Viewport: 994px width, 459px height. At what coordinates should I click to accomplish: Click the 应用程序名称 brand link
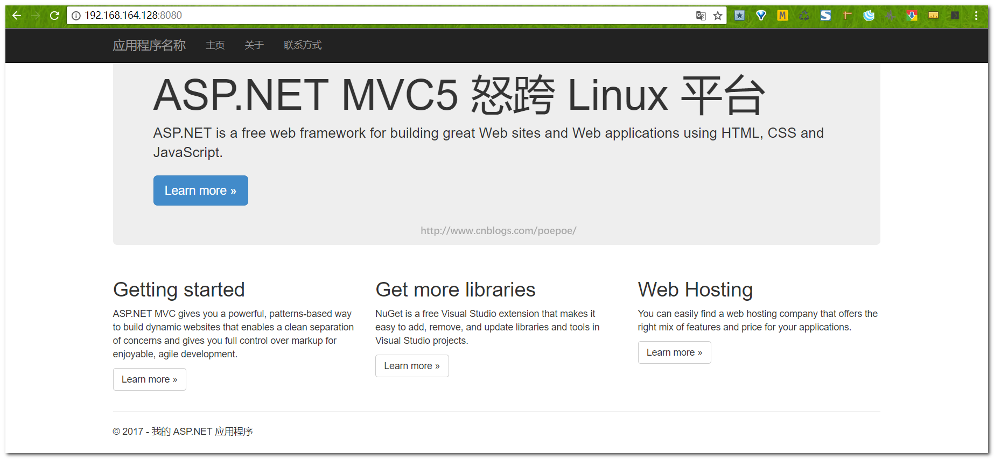[149, 45]
